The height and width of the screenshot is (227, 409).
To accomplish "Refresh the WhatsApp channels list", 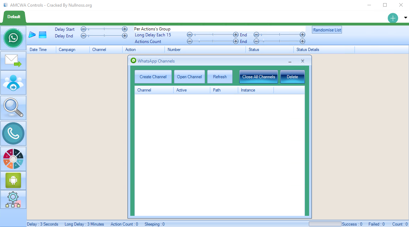I will [220, 77].
